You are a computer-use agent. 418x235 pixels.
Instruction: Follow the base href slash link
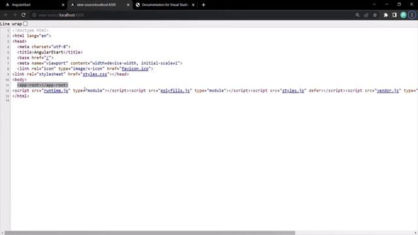coord(48,57)
